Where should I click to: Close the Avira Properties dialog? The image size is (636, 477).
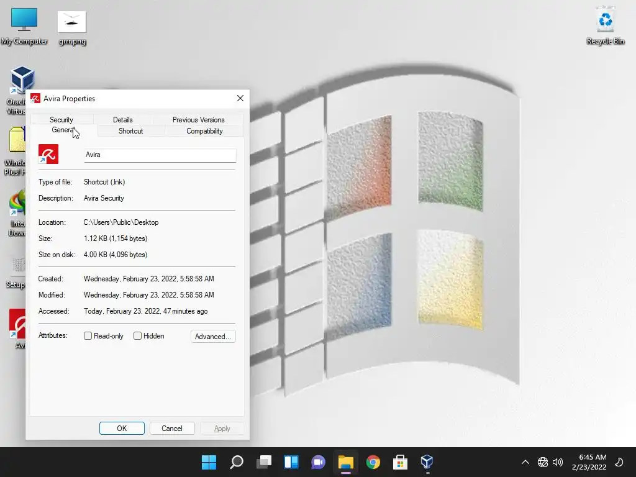[240, 99]
